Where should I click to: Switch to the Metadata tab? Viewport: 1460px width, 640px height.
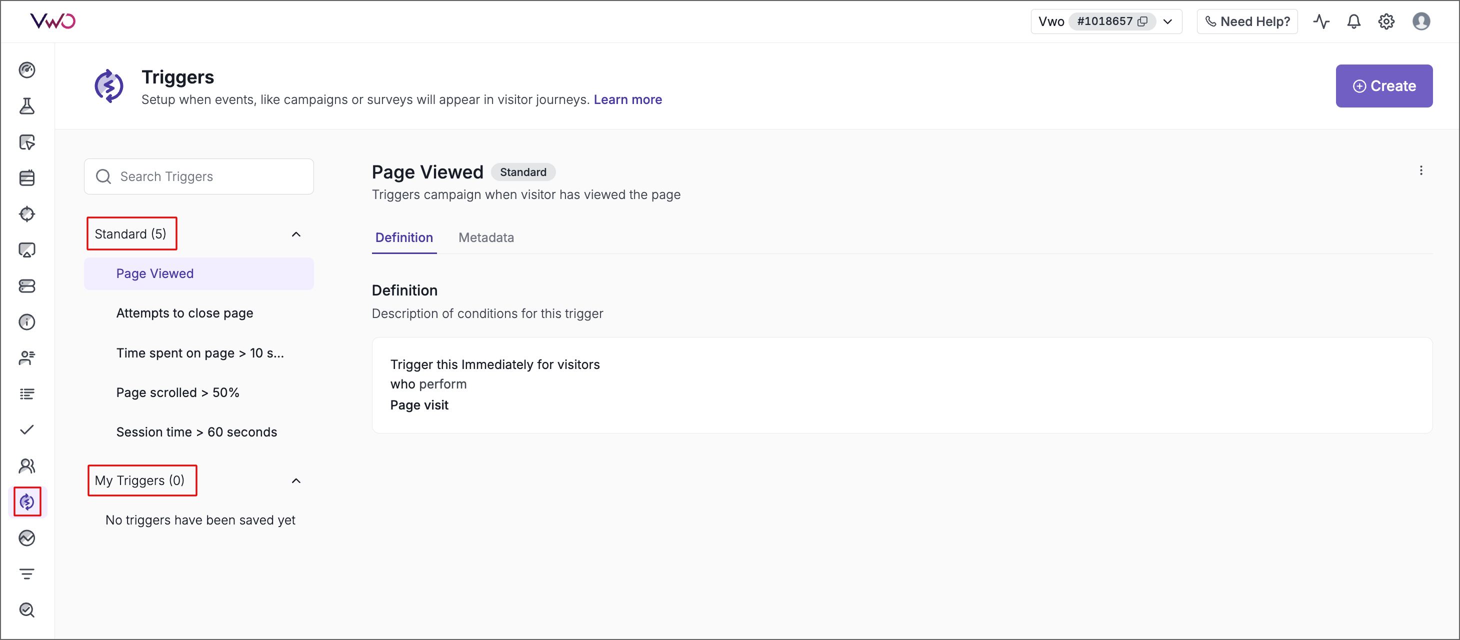[x=485, y=237]
